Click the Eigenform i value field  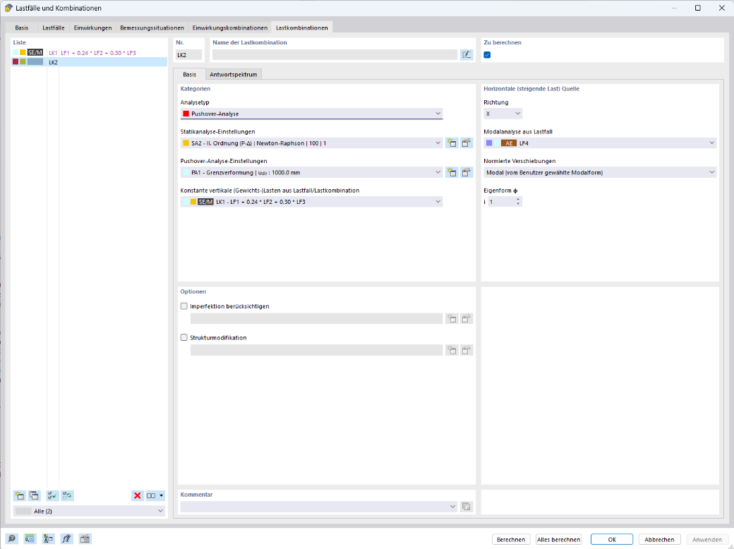pyautogui.click(x=501, y=202)
